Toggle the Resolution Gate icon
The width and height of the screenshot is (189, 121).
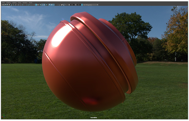[23, 5]
